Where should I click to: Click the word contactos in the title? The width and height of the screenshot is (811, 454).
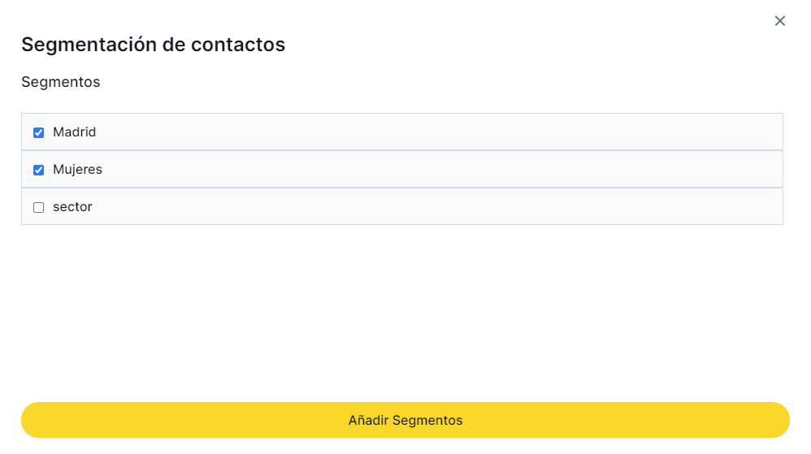point(238,44)
